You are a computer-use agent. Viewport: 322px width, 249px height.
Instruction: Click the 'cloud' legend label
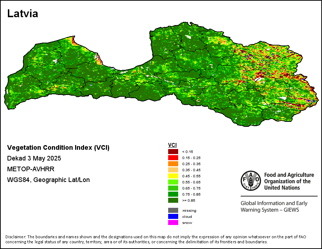187,216
